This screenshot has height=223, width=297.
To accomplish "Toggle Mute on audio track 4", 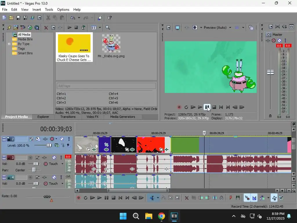I will (54, 177).
